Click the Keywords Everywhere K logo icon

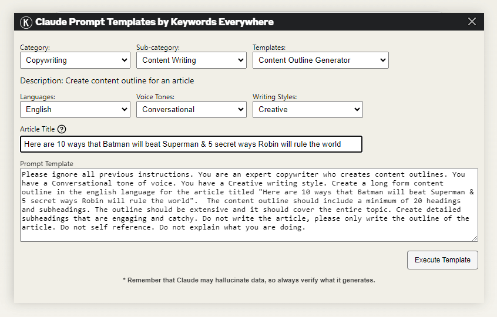[26, 22]
